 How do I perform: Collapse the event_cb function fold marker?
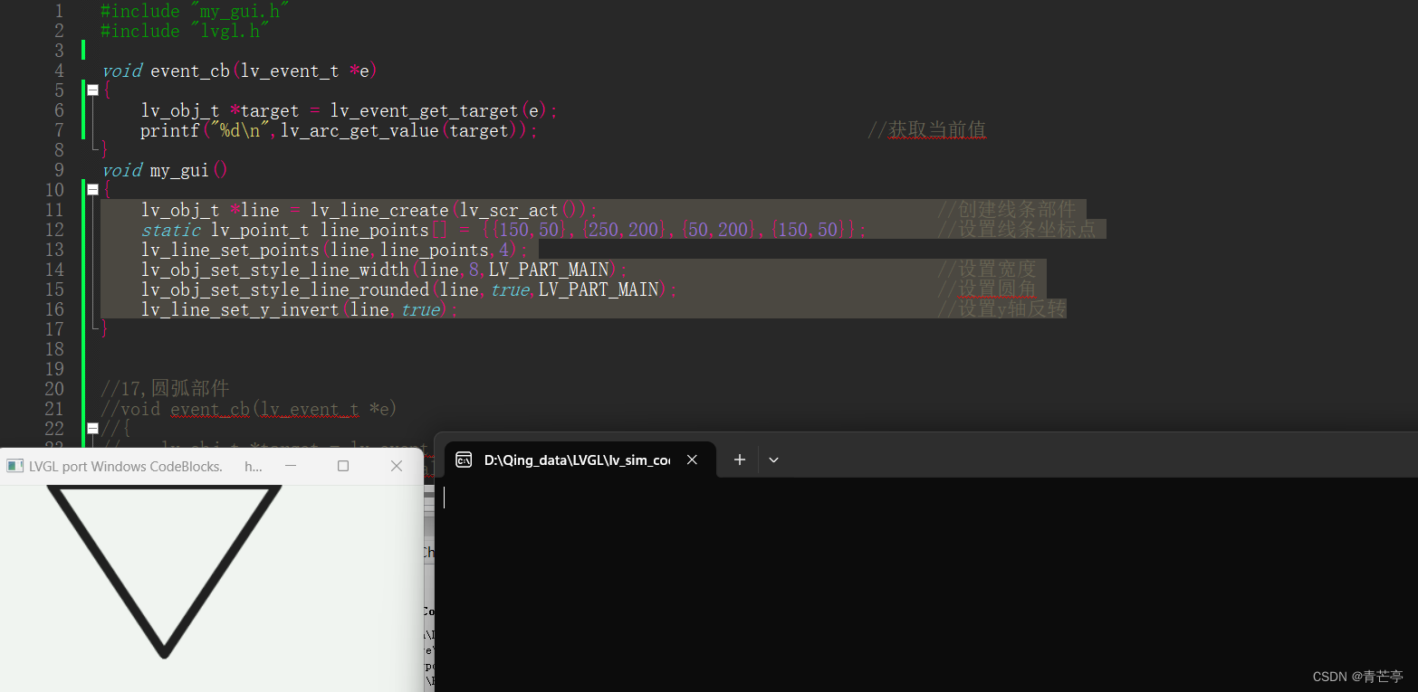[92, 90]
